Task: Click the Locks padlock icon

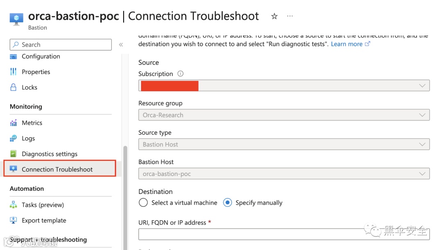Action: (14, 88)
